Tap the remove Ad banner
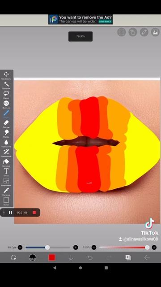Image resolution: width=161 pixels, height=287 pixels. click(x=80, y=19)
